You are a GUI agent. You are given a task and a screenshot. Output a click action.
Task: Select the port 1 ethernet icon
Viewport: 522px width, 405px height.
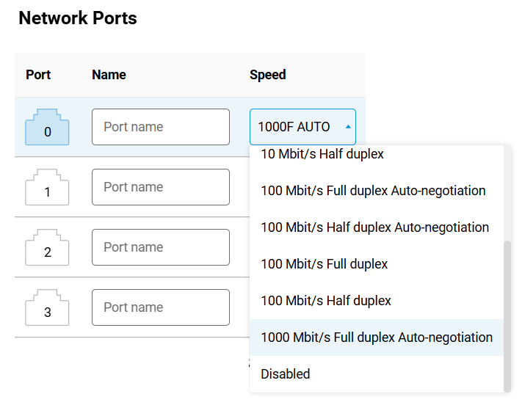[x=47, y=187]
